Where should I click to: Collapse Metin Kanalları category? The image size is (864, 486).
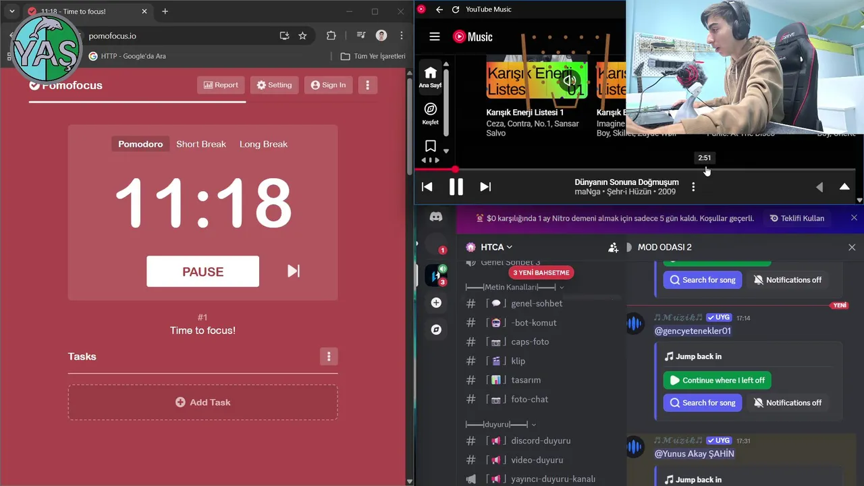click(514, 288)
